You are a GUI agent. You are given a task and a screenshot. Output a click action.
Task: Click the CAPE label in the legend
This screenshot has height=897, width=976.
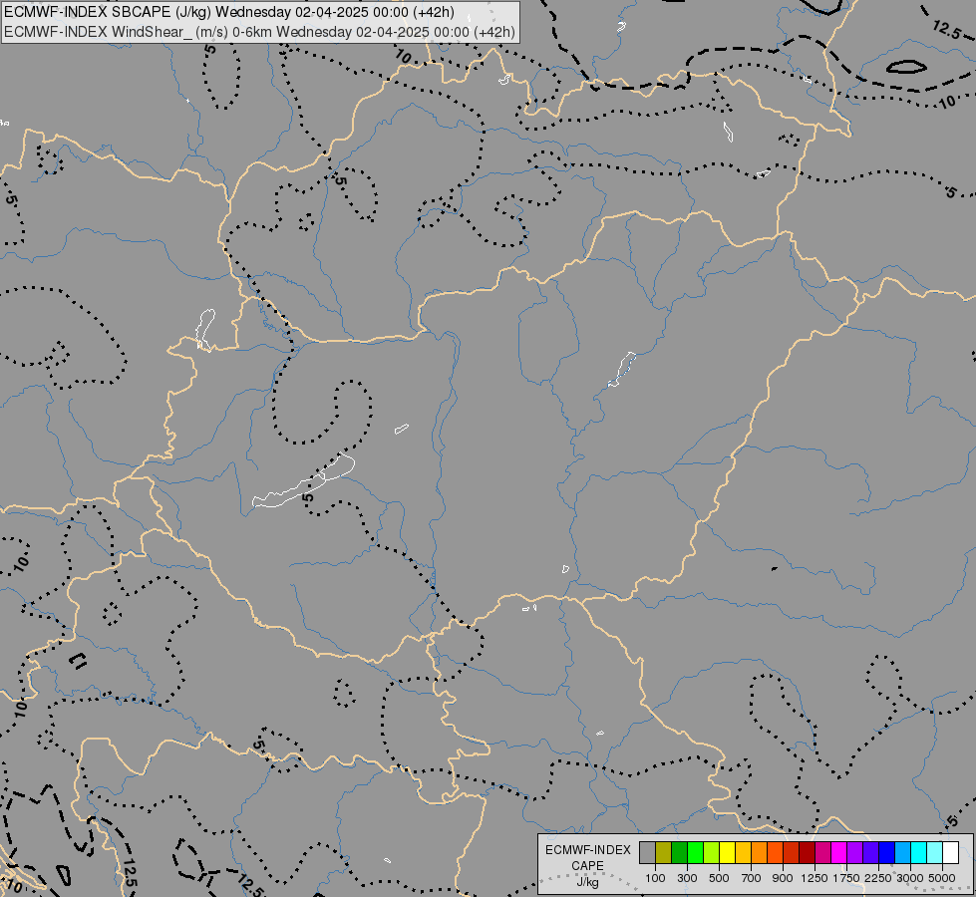pyautogui.click(x=587, y=866)
